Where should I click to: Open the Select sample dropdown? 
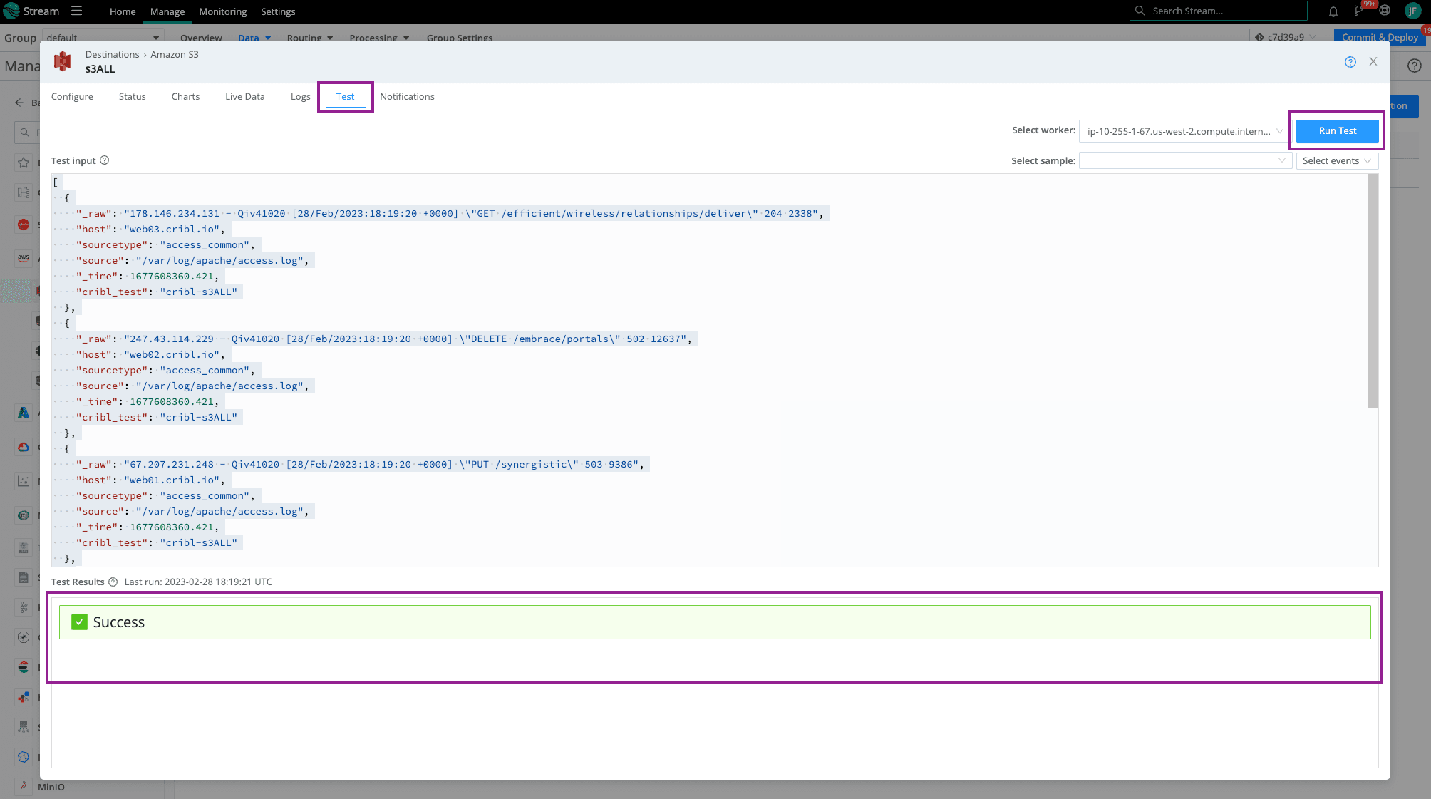pos(1184,161)
